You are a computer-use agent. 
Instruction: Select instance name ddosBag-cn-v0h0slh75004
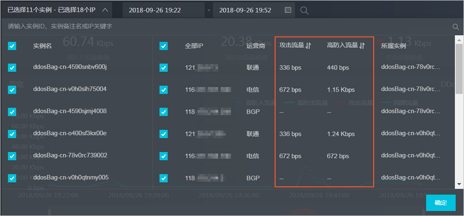point(70,89)
